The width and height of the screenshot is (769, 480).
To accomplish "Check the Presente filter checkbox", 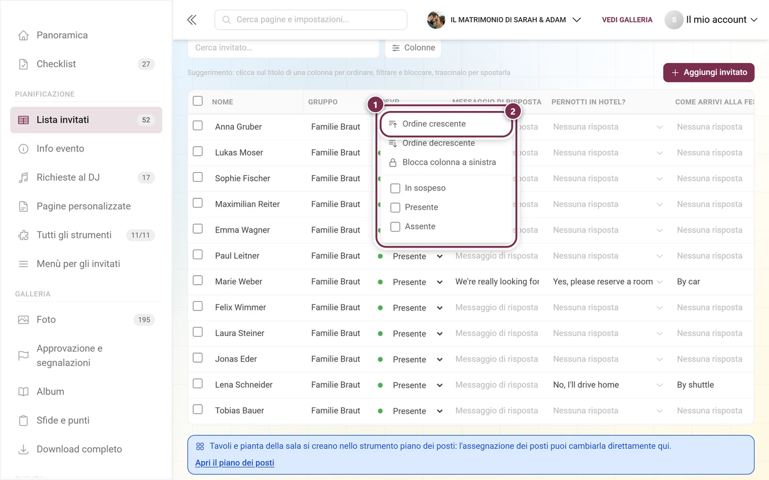I will point(395,207).
